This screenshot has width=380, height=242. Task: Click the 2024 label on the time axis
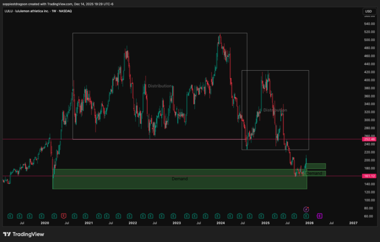click(x=221, y=223)
